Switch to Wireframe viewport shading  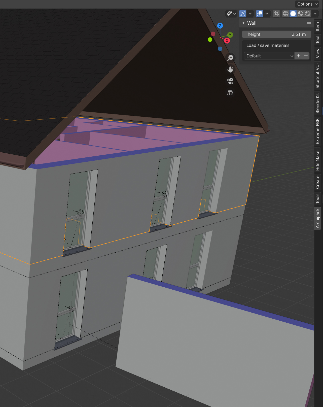286,14
